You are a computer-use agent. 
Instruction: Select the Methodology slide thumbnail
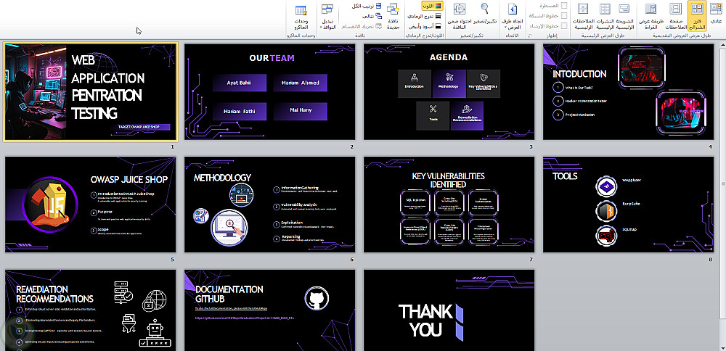tap(269, 205)
